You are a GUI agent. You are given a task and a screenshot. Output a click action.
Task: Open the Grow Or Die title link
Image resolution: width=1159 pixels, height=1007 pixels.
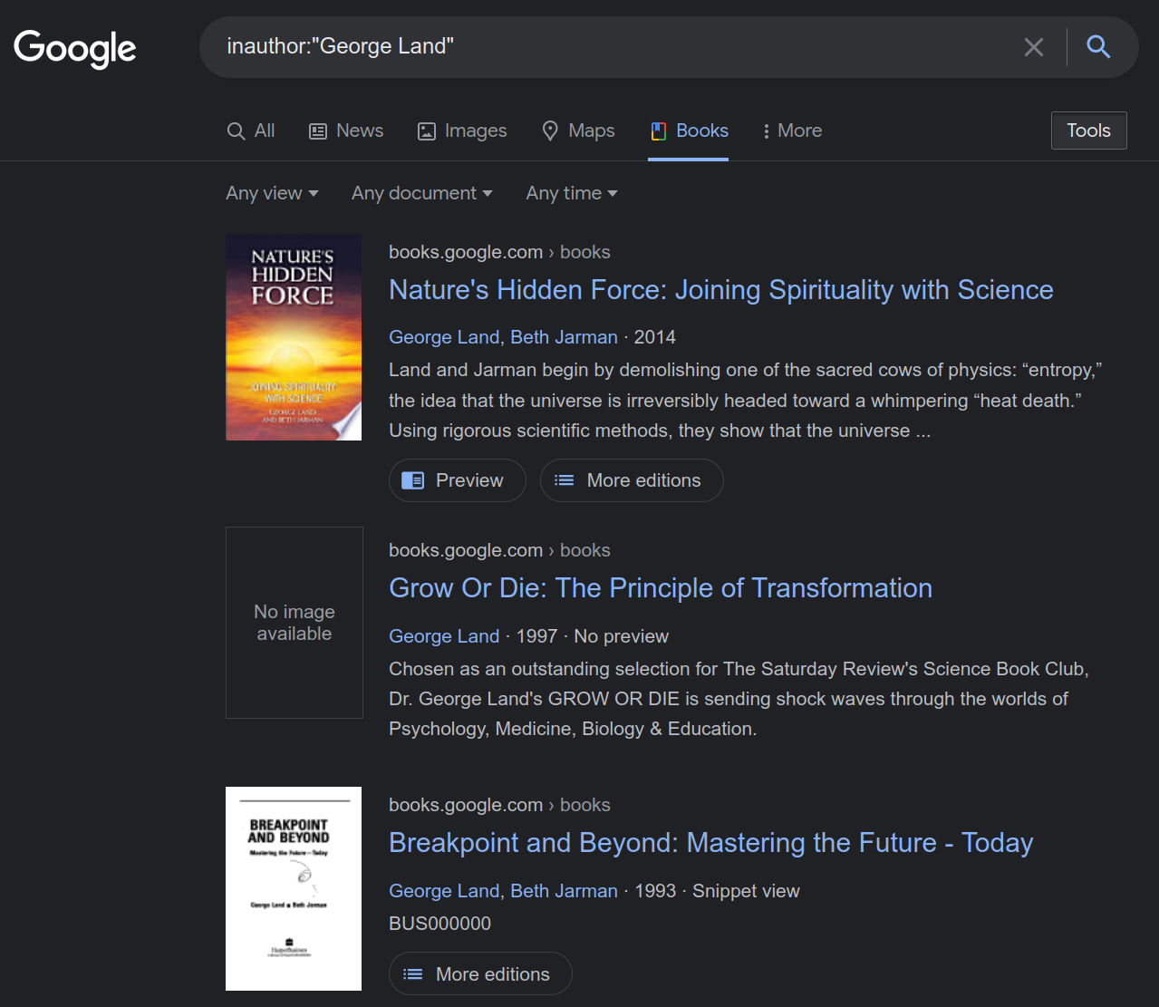pyautogui.click(x=661, y=588)
